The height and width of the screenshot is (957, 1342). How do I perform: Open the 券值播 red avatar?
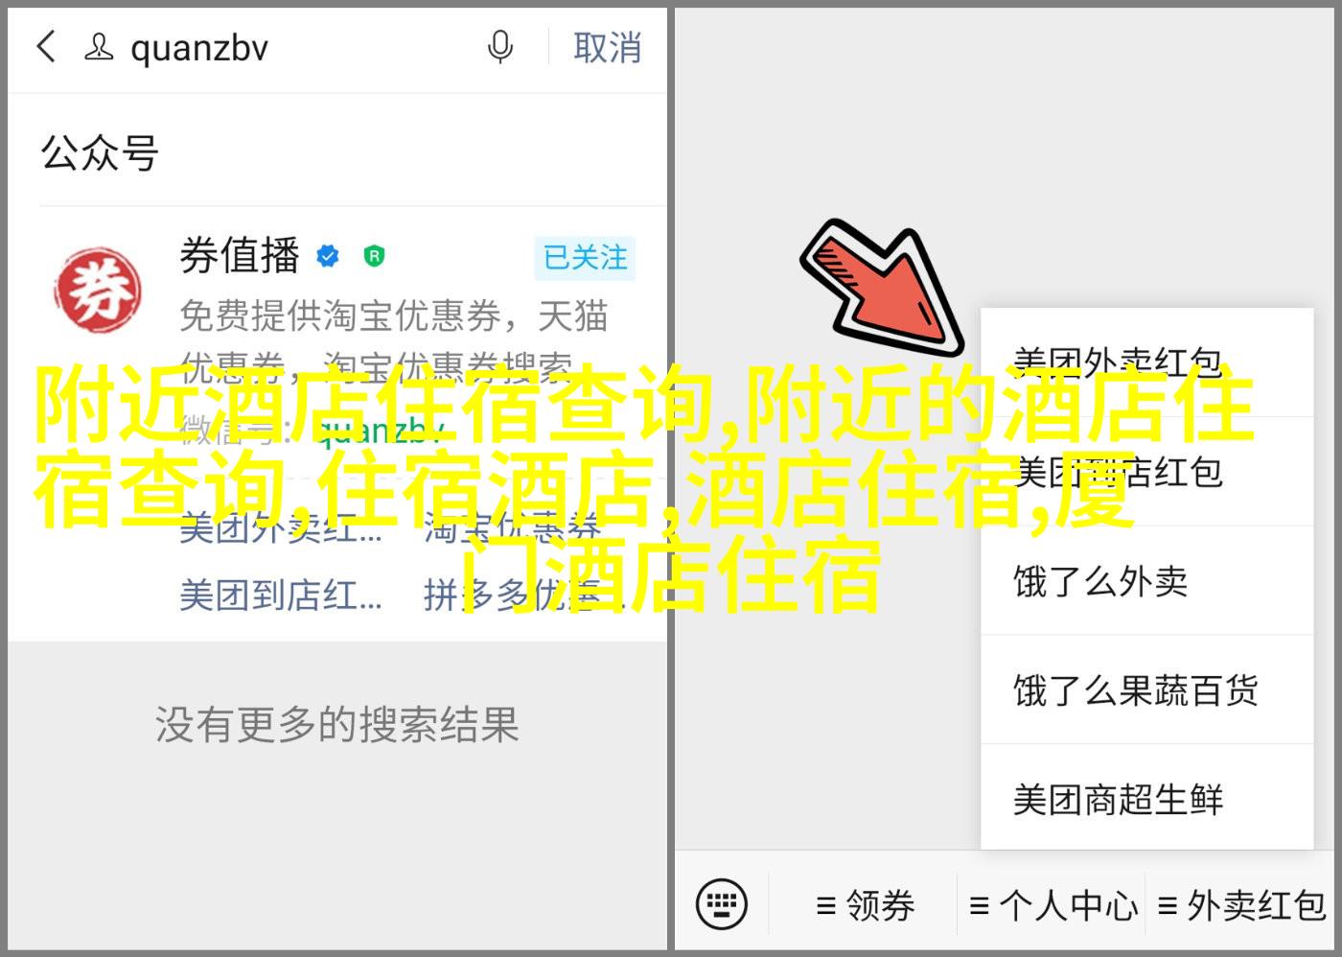click(x=97, y=291)
